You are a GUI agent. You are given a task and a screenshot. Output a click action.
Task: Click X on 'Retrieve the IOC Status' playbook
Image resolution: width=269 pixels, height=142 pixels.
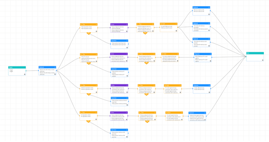[55, 67]
